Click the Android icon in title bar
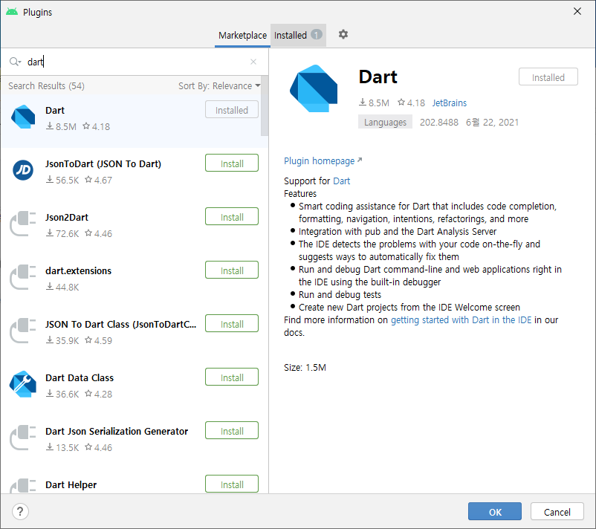 [x=12, y=12]
